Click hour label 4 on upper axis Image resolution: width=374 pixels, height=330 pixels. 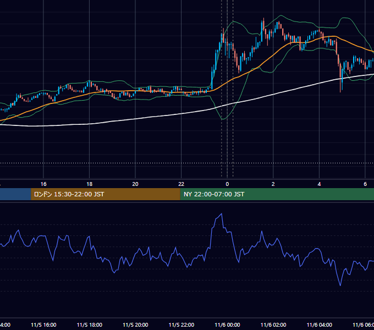click(x=319, y=184)
